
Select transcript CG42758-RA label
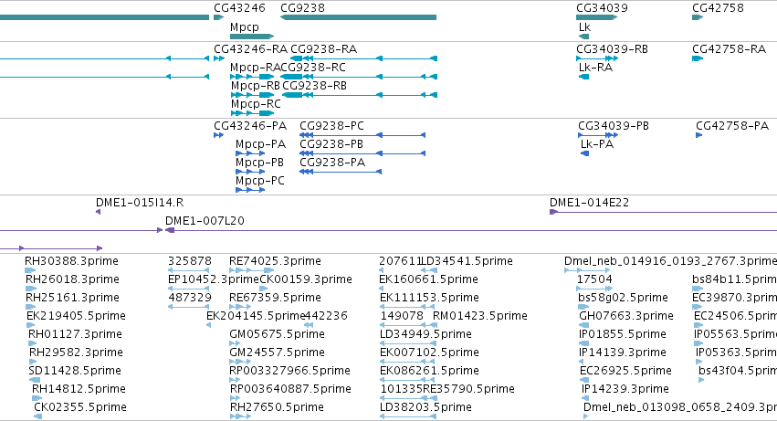729,49
